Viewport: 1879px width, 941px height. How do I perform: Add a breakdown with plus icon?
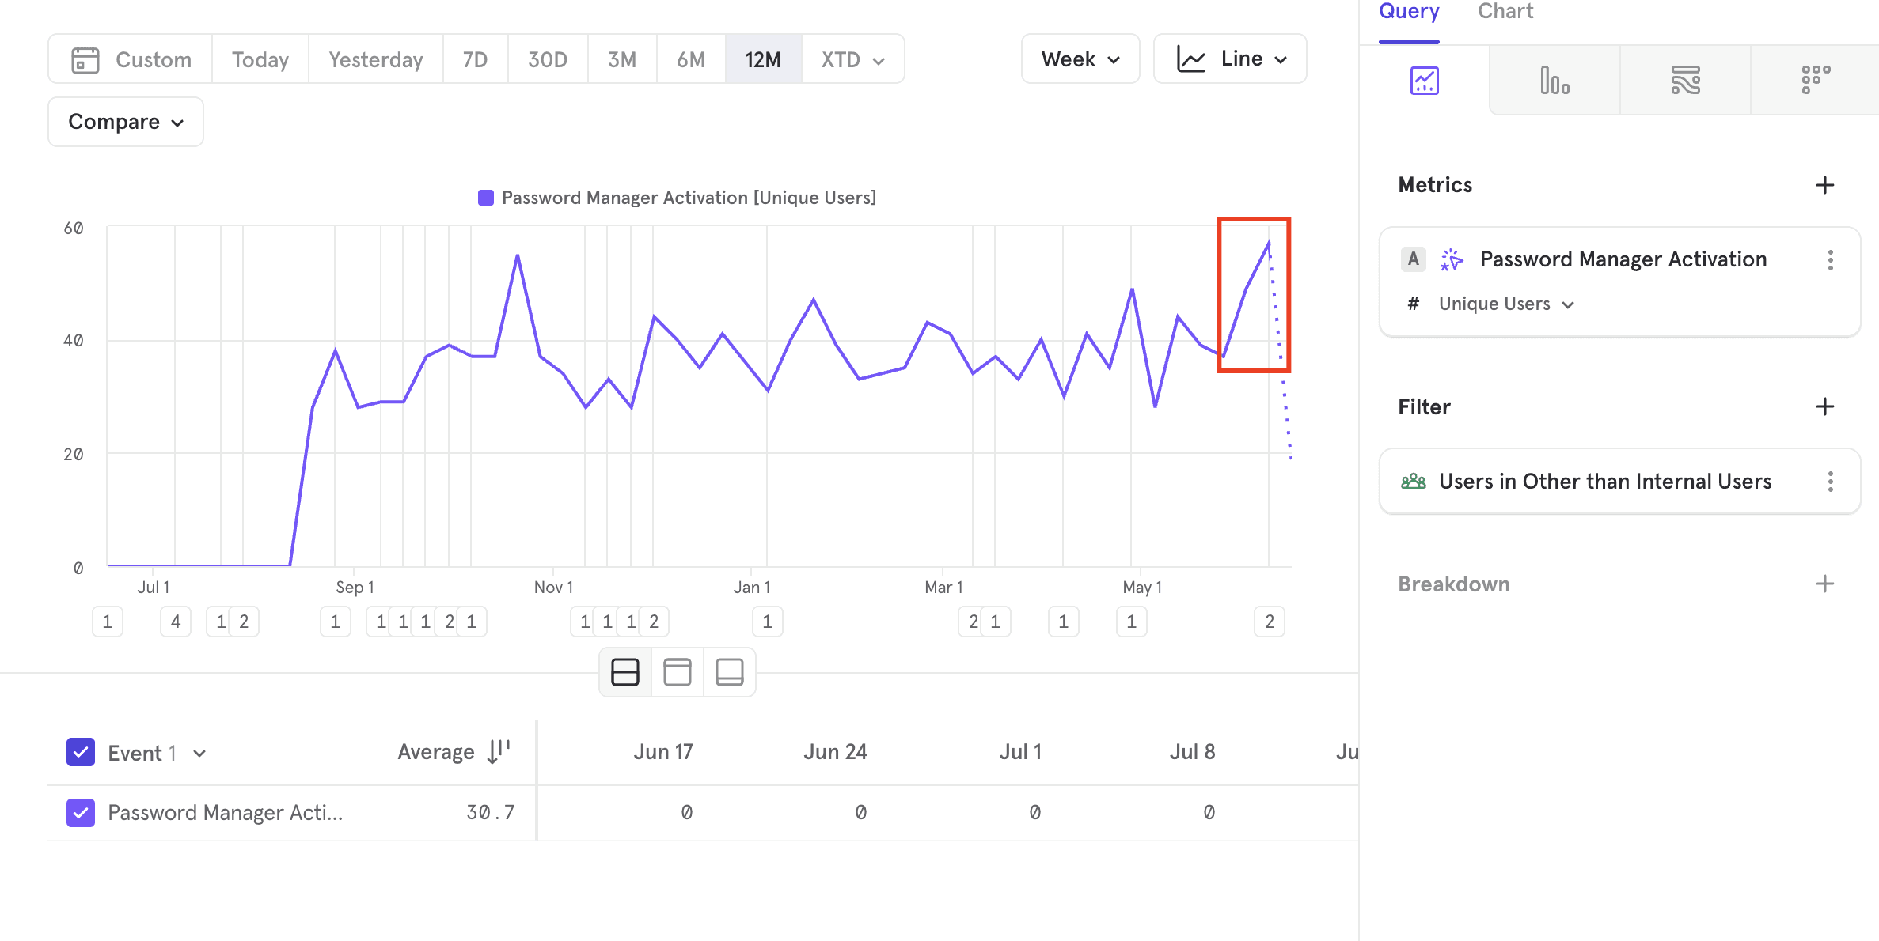click(x=1824, y=584)
